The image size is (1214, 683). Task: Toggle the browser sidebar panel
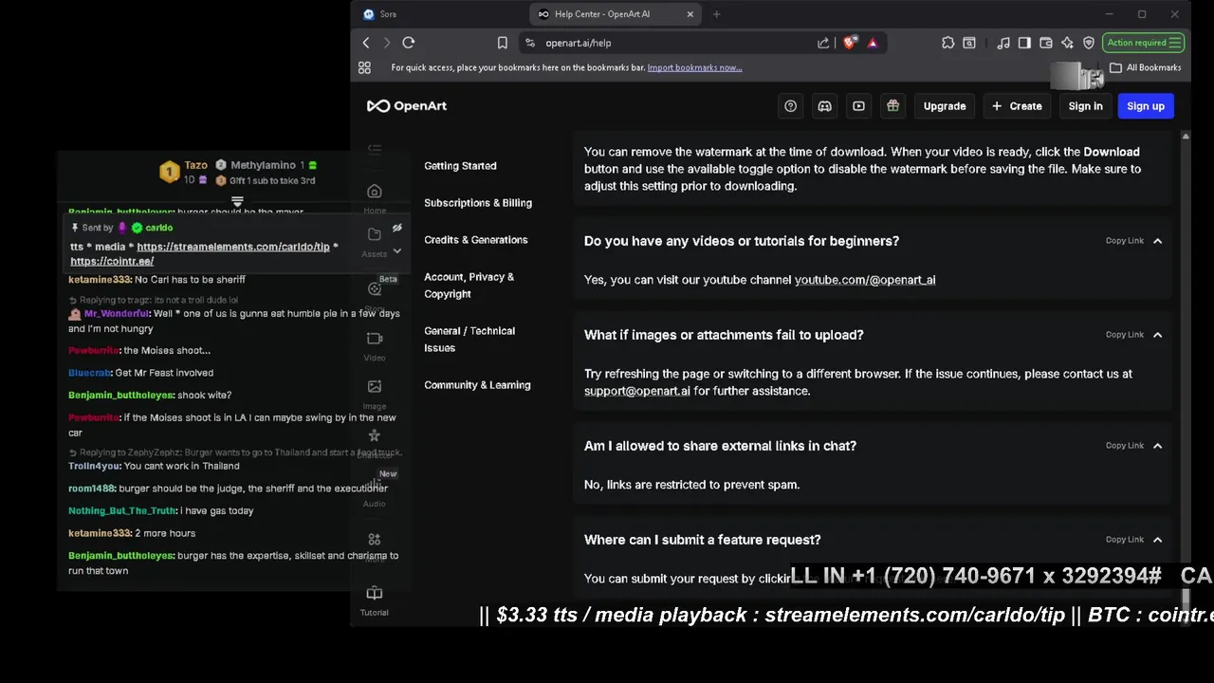tap(1024, 43)
